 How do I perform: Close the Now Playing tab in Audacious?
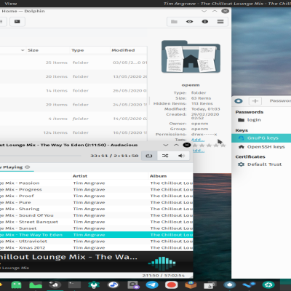click(28, 167)
